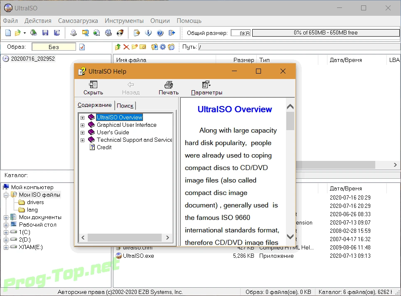This screenshot has width=401, height=296.
Task: Click the Compress ISO disc icon
Action: coord(97,33)
